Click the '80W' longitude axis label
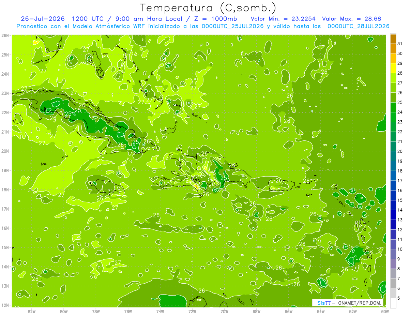409x316 pixels. coord(64,311)
